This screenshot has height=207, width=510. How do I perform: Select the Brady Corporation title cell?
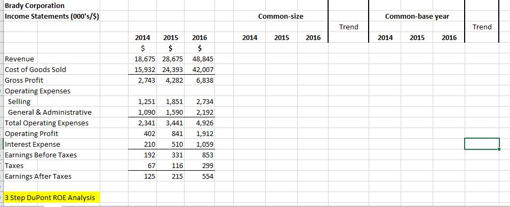[35, 5]
